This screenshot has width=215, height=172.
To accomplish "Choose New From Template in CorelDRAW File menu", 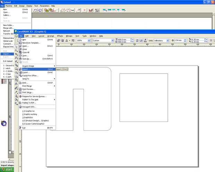I will 37,43.
